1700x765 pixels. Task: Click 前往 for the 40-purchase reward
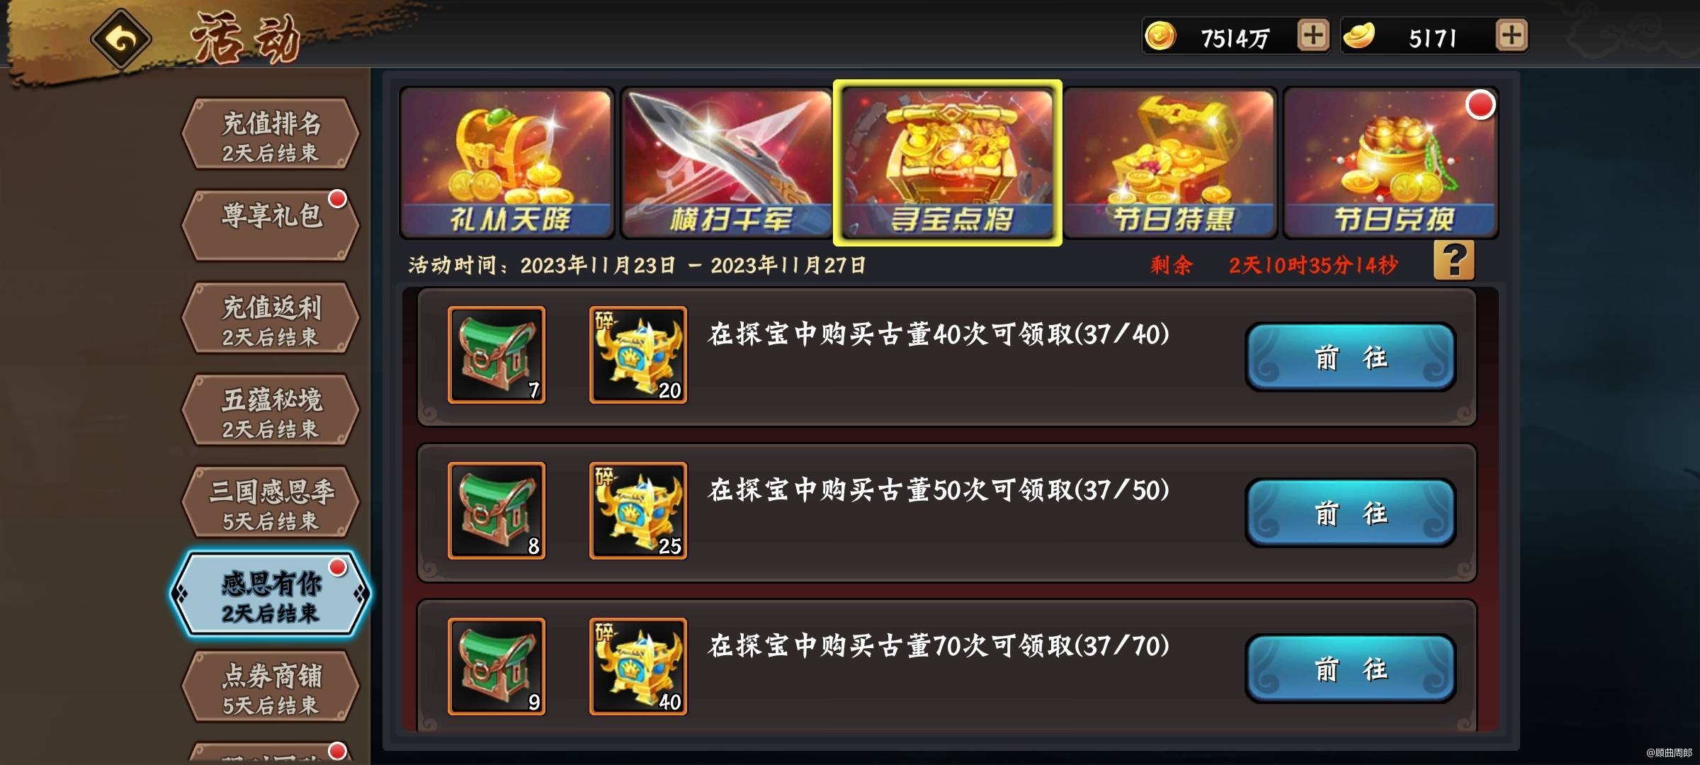pyautogui.click(x=1351, y=357)
